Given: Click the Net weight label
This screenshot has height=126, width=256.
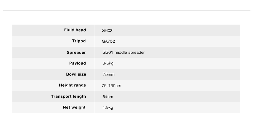Looking at the screenshot, I should pos(74,107).
